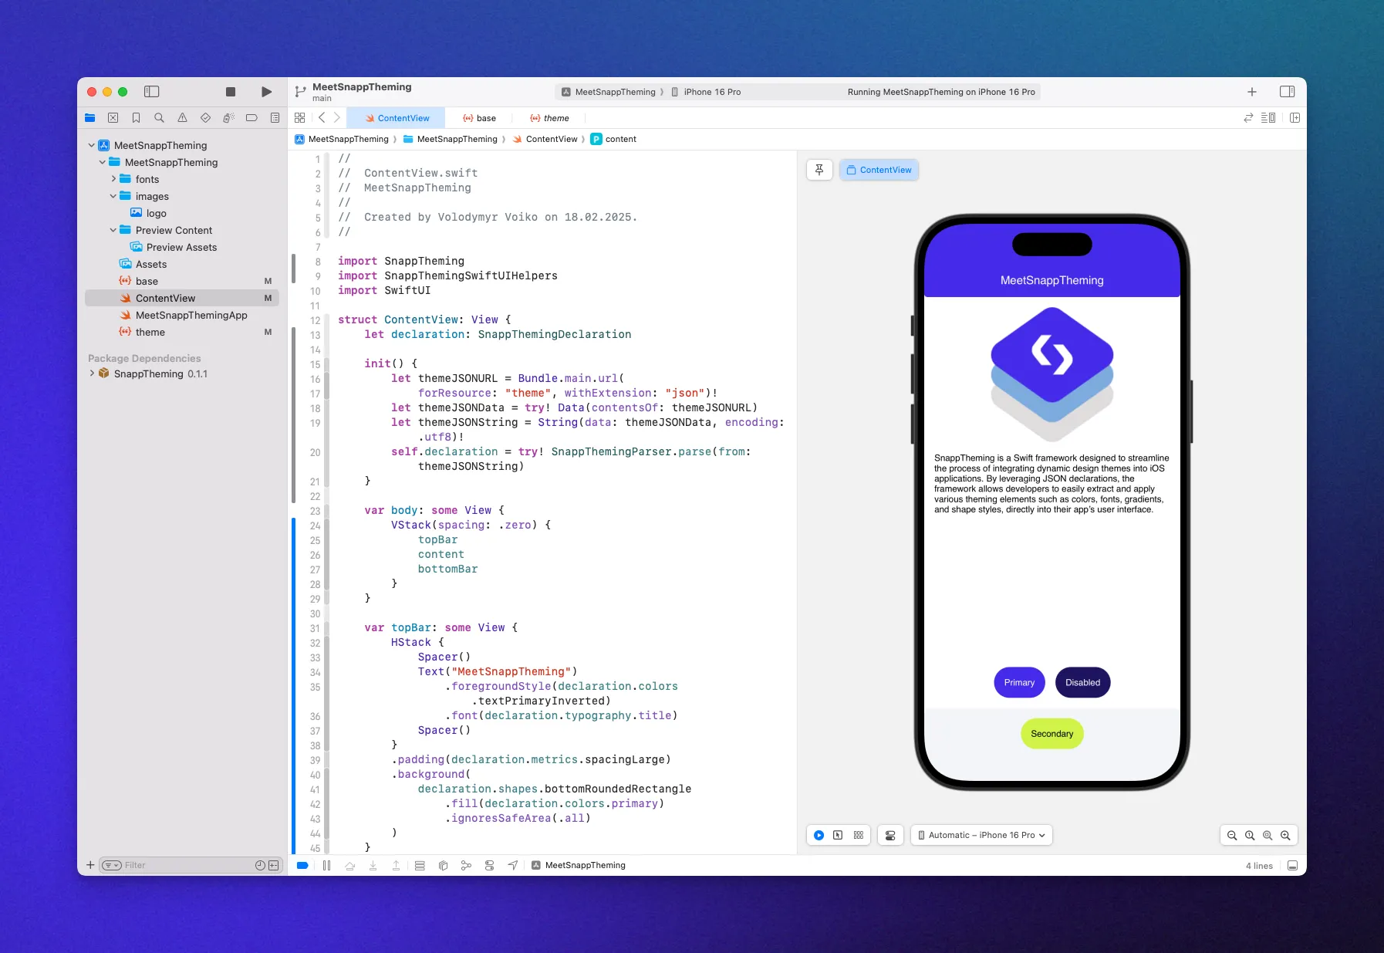Click the Run (play) button in toolbar
The height and width of the screenshot is (953, 1384).
[x=266, y=92]
